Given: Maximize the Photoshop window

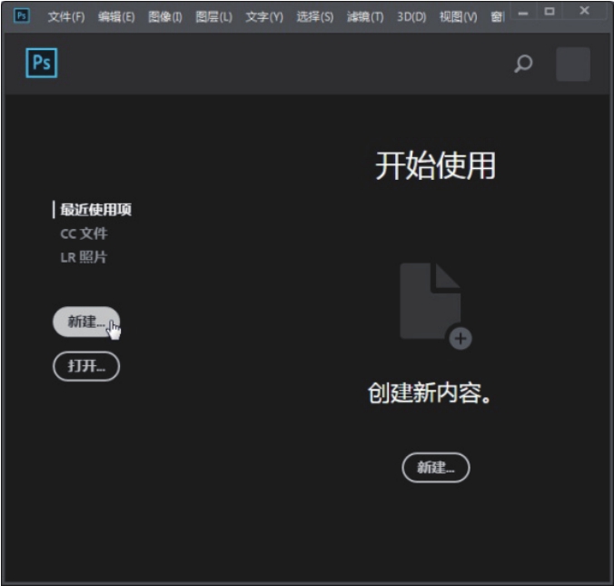Looking at the screenshot, I should 550,12.
